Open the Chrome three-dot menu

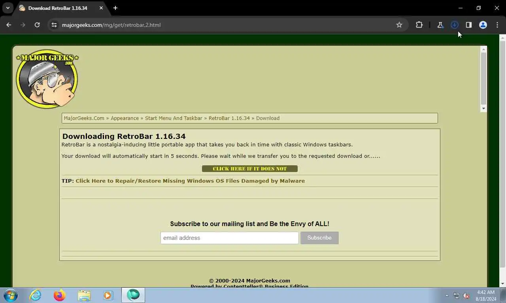point(497,25)
